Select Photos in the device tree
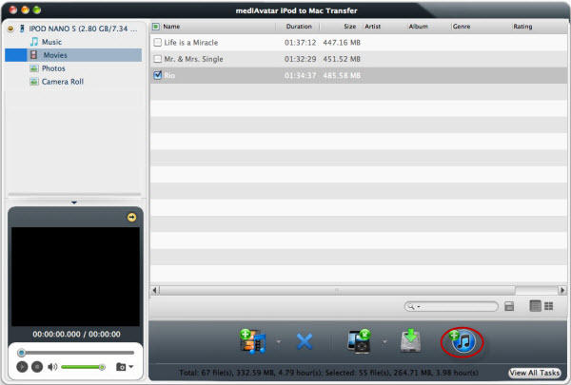Image resolution: width=571 pixels, height=385 pixels. click(53, 68)
